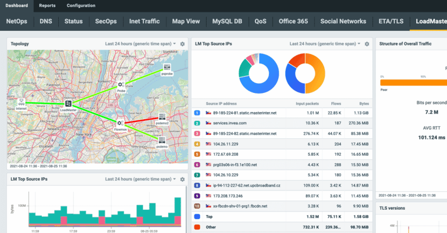Switch to Dashboard top tab
This screenshot has height=233, width=447.
click(16, 6)
